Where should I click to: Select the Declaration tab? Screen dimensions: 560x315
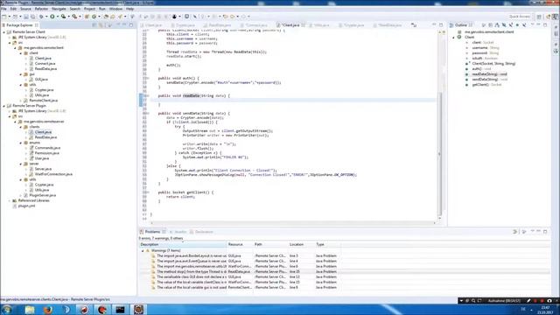[201, 232]
